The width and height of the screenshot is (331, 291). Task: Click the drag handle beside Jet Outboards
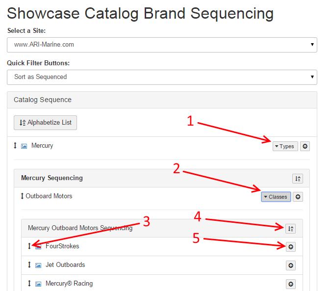click(x=29, y=265)
